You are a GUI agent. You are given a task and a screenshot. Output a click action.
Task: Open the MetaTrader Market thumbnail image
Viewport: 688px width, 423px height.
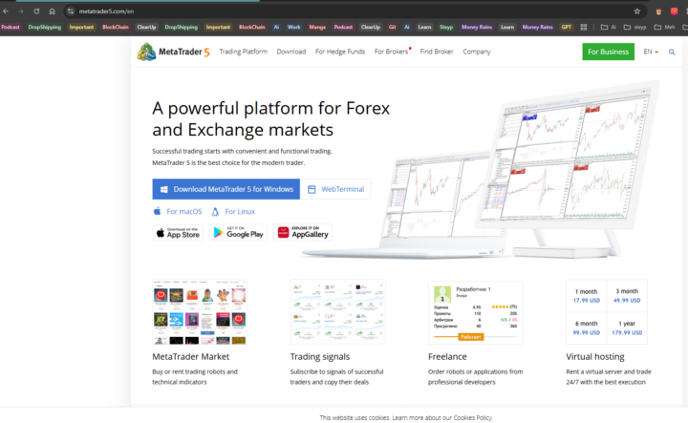(200, 311)
